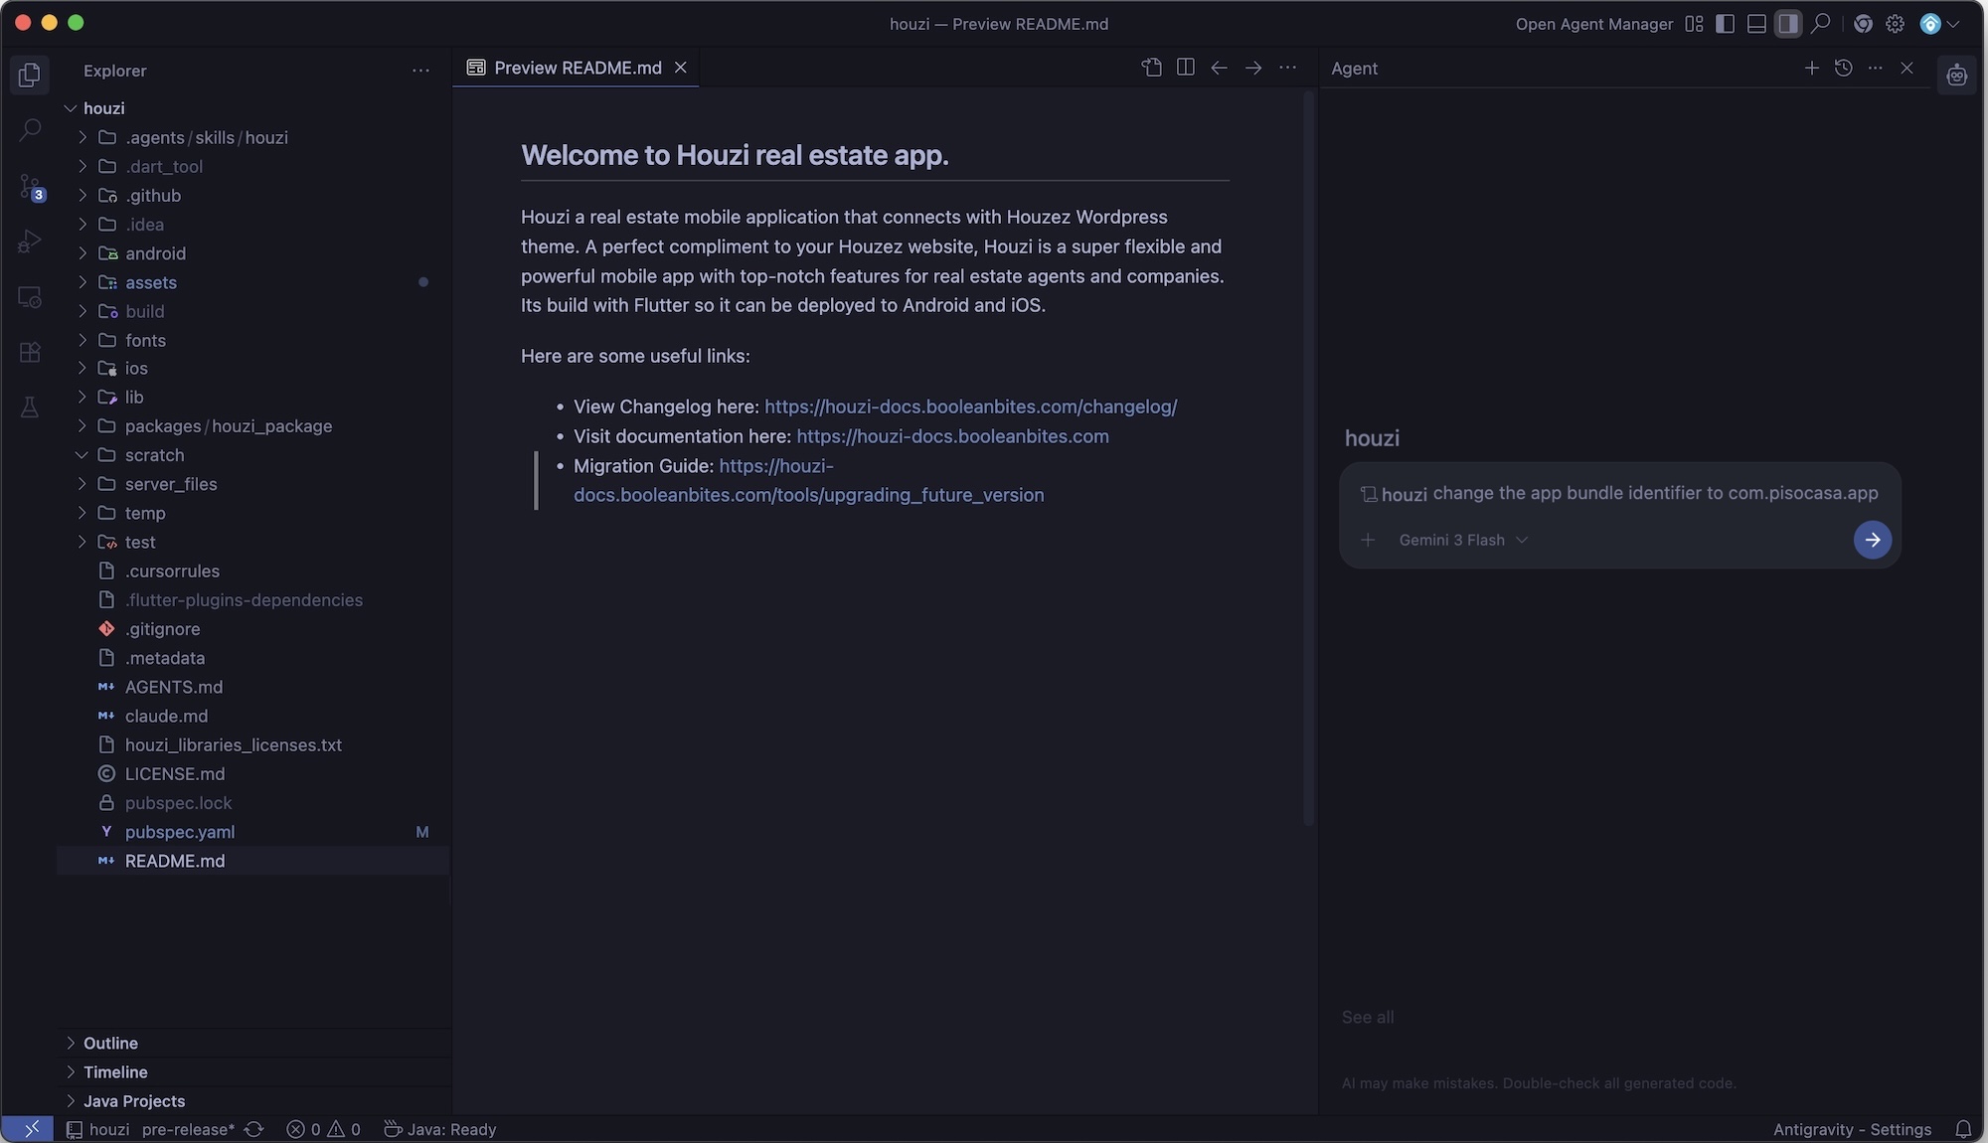
Task: Open the dropdown chevron next to account avatar
Action: point(1952,24)
